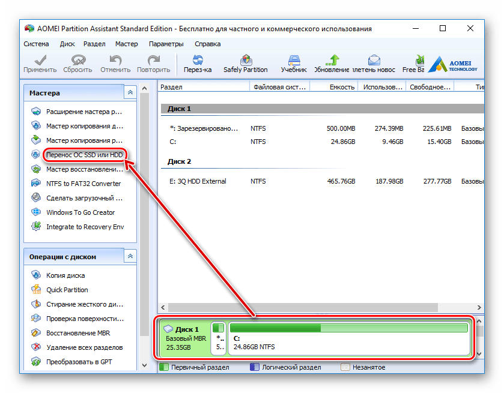Click the Проверка поверхности icon
The image size is (504, 393).
click(35, 318)
